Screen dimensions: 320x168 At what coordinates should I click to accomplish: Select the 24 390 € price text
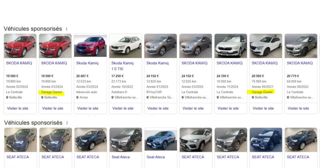click(x=223, y=76)
